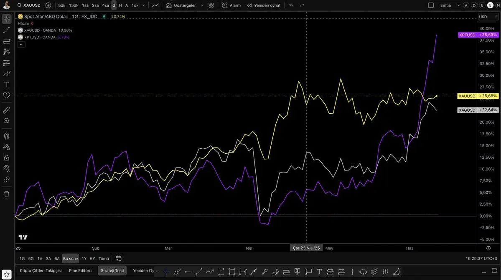
Task: Click the XAGUSD +22,64% price label
Action: (x=478, y=110)
